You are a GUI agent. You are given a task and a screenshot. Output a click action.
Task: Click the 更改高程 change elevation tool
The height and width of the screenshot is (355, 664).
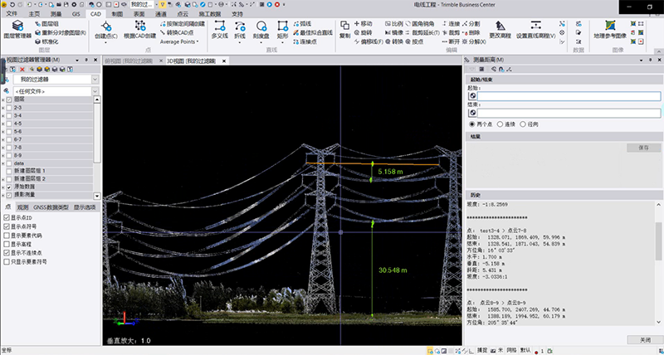pyautogui.click(x=500, y=29)
